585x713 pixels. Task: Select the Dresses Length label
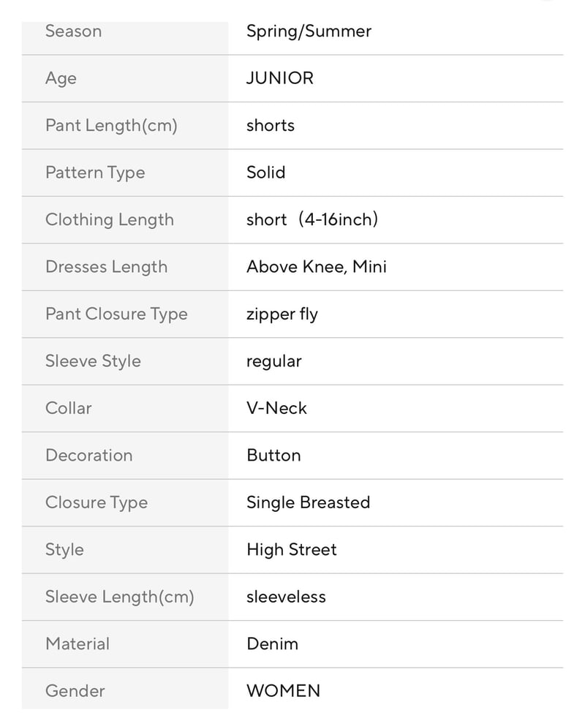[106, 267]
